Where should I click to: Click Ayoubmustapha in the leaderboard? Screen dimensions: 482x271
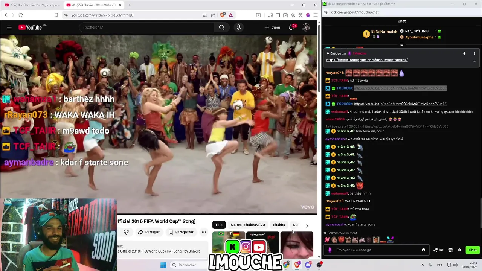(x=419, y=37)
